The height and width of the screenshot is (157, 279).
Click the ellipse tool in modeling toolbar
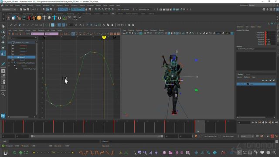tap(37, 25)
